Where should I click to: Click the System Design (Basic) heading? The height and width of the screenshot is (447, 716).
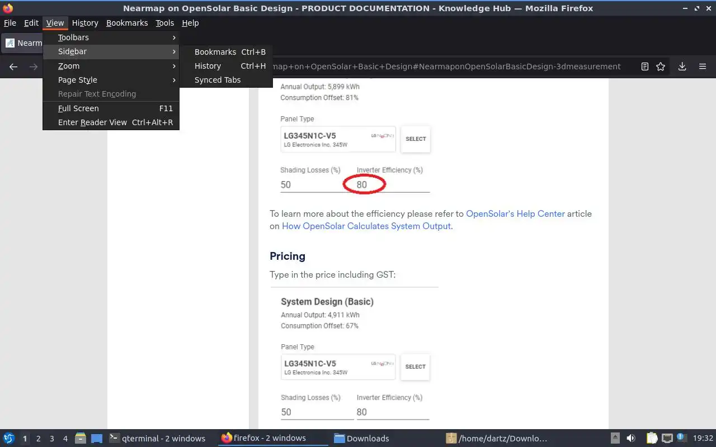[x=327, y=302]
